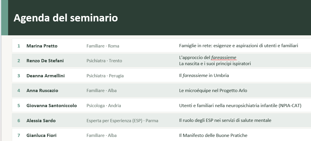
Task: Select Anna Ruscazio name cell
Action: pyautogui.click(x=42, y=91)
